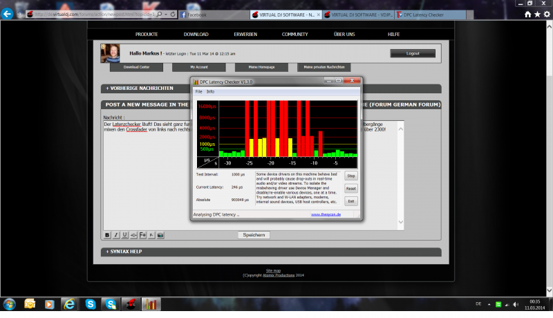
Task: Click the Speichern button
Action: (x=254, y=235)
